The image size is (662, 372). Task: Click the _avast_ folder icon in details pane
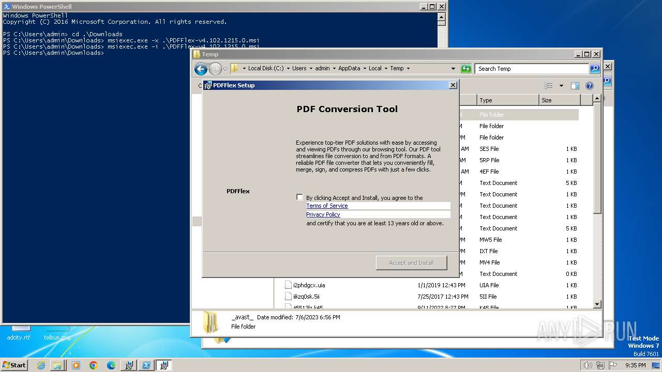click(211, 322)
